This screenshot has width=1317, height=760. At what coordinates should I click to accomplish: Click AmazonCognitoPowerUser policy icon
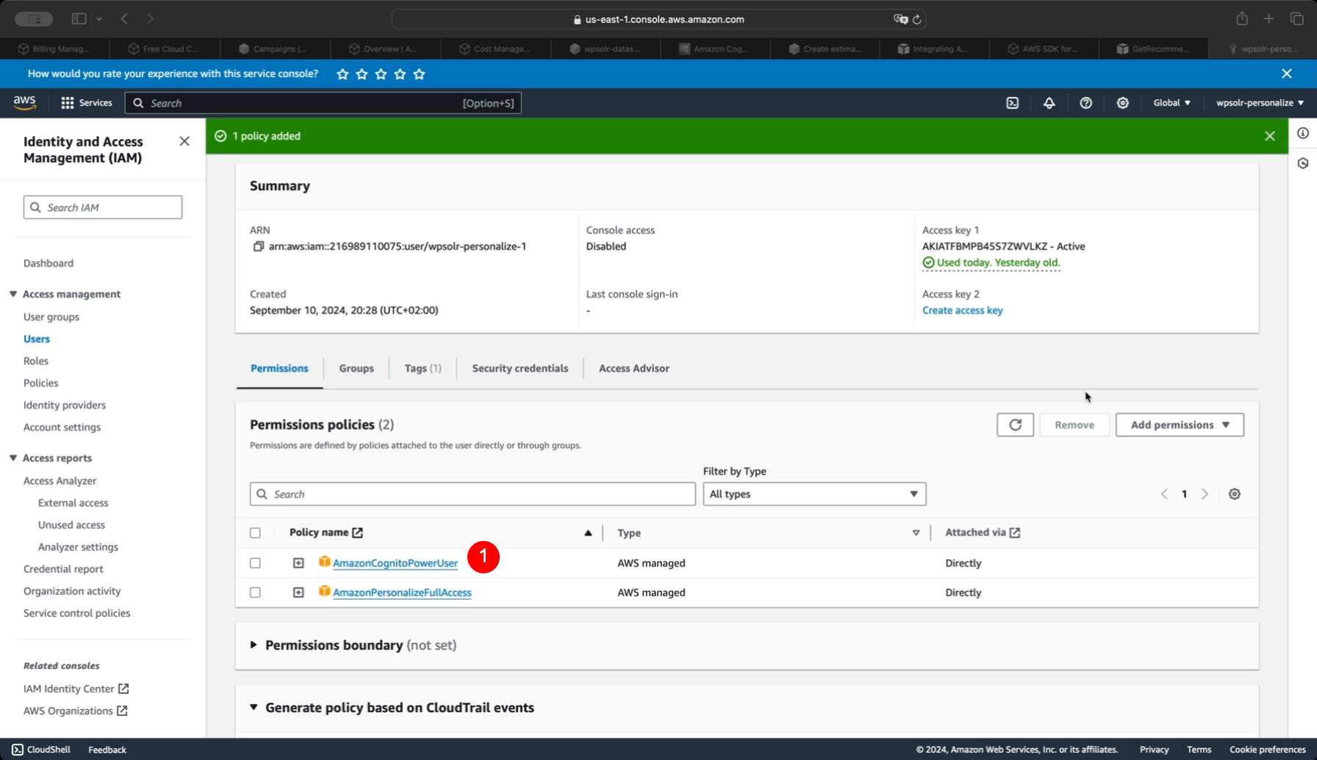[x=324, y=562]
